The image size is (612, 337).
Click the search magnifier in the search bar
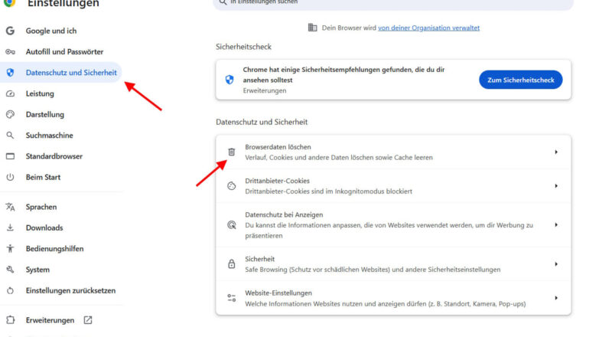223,2
